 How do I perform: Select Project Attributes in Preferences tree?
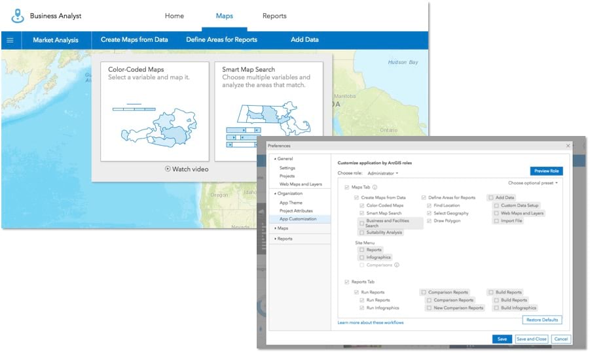[x=296, y=211]
